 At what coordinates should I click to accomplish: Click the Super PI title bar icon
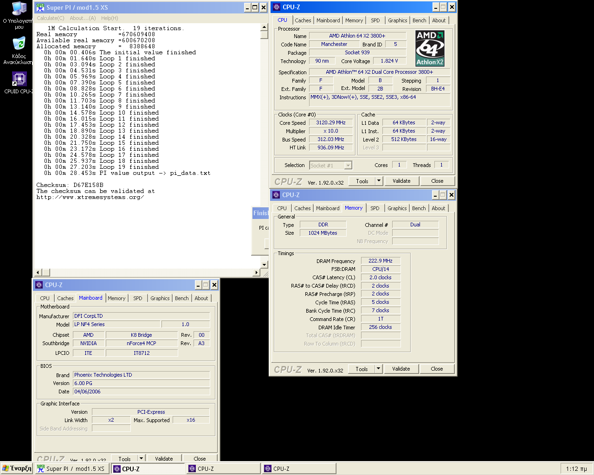click(x=40, y=7)
